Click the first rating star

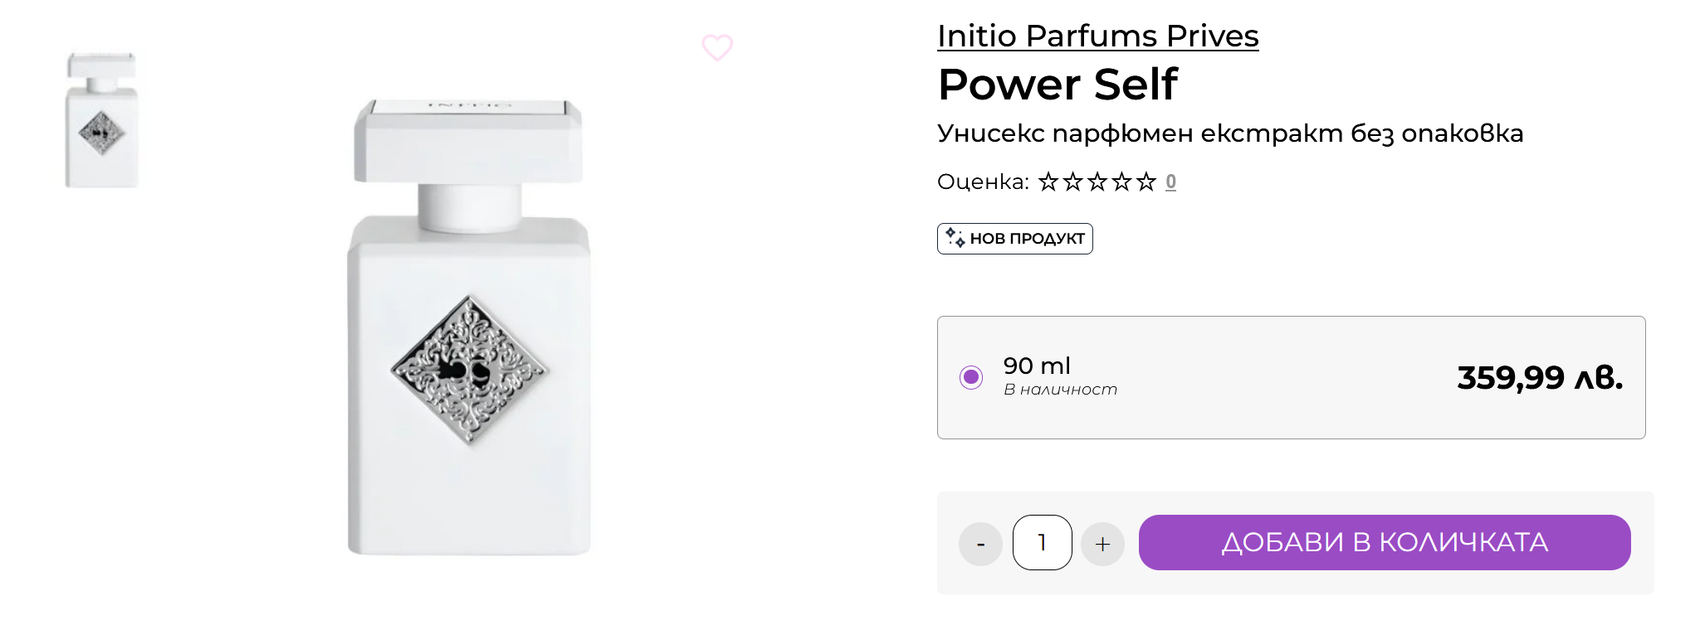pos(1048,182)
